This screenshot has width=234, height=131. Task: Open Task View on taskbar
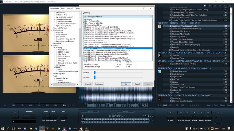point(14,128)
